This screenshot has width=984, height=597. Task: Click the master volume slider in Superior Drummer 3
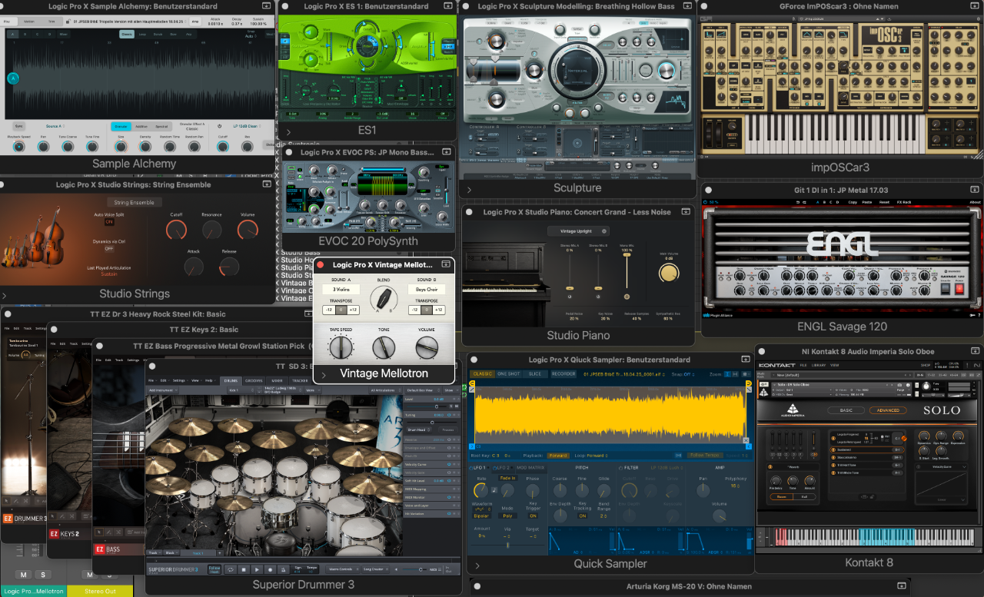tap(414, 569)
